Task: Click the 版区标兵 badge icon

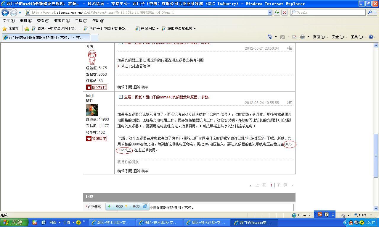Action: [97, 87]
